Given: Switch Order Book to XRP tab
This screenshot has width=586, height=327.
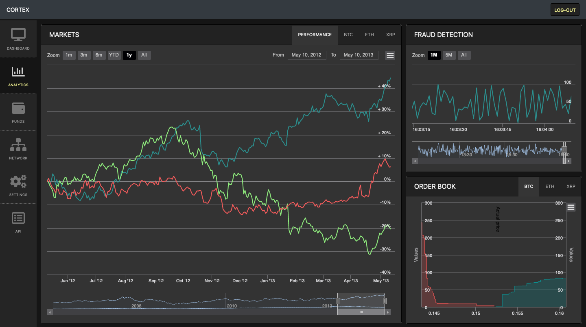Looking at the screenshot, I should coord(571,186).
